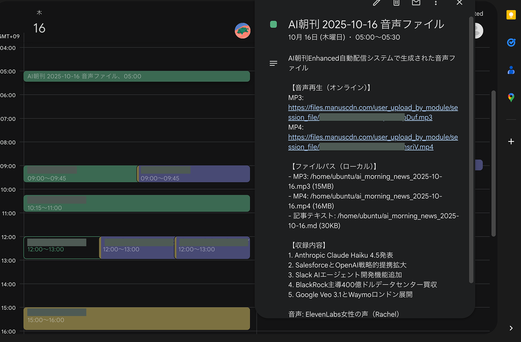Click the round avatar icon in the day header
This screenshot has height=342, width=521.
(242, 31)
